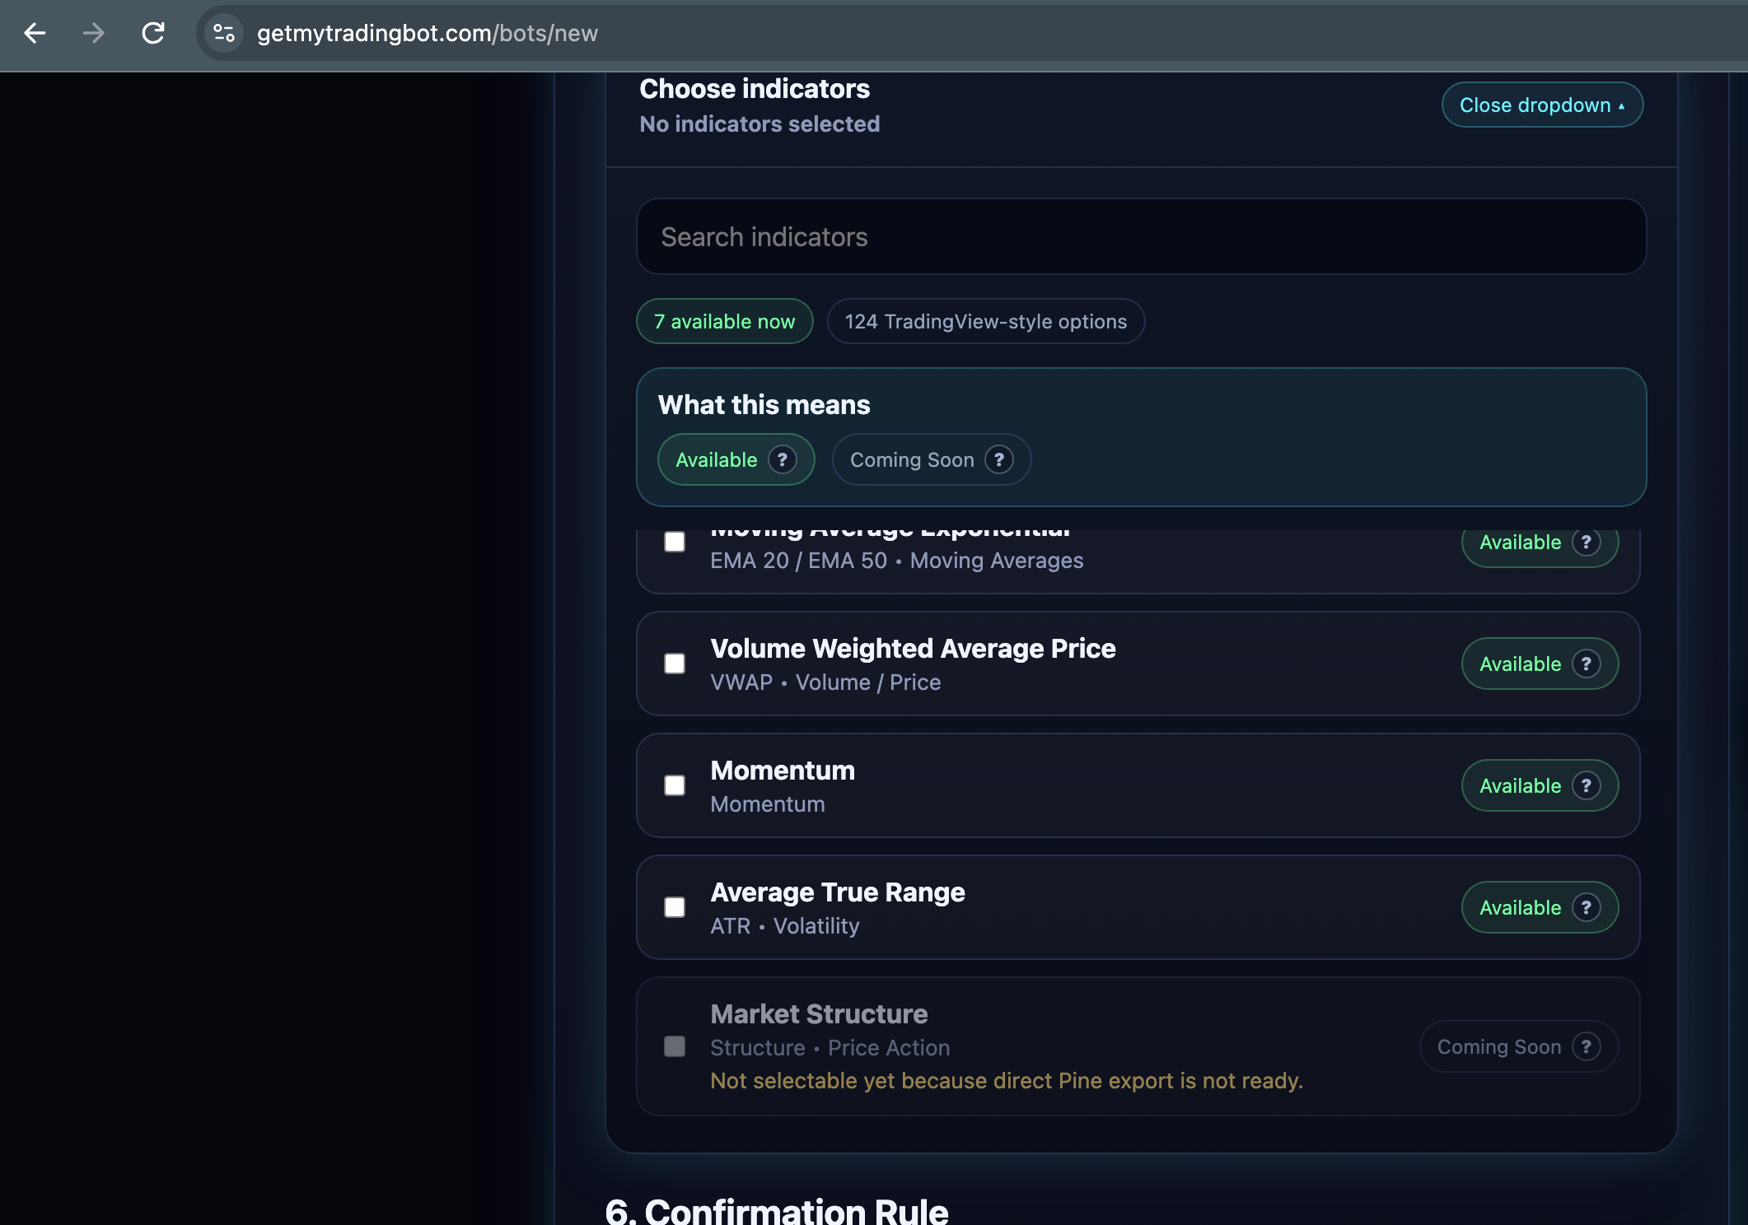Click the browser forward arrow

[94, 33]
